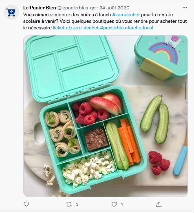The image size is (194, 213).
Task: Click the retweet arrows icon
Action: 69,204
